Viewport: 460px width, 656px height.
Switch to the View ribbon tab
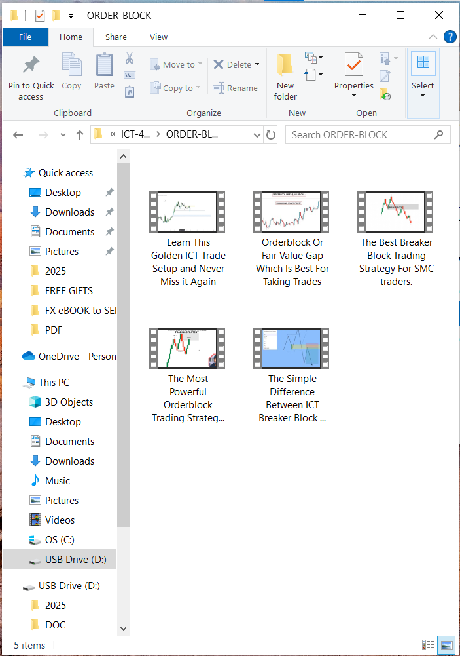(x=158, y=37)
